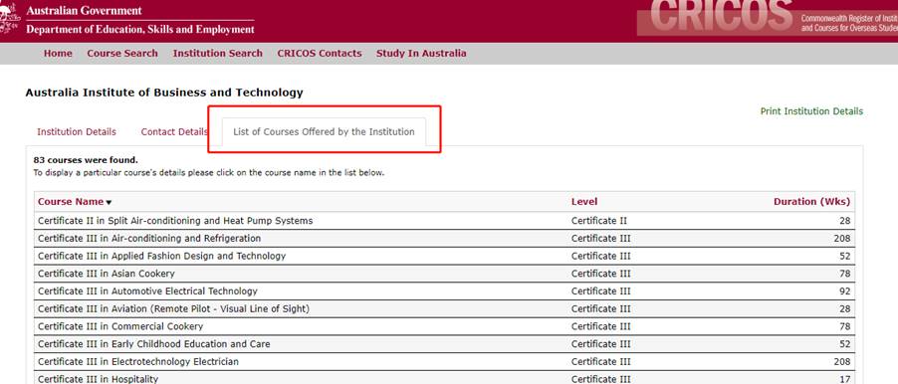Go to Institution Search
Screen dimensions: 898x384
(x=218, y=53)
